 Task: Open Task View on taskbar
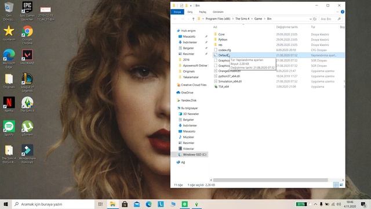coord(100,204)
